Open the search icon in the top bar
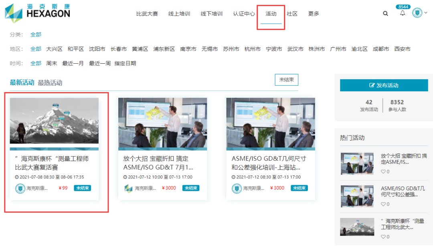 click(385, 13)
